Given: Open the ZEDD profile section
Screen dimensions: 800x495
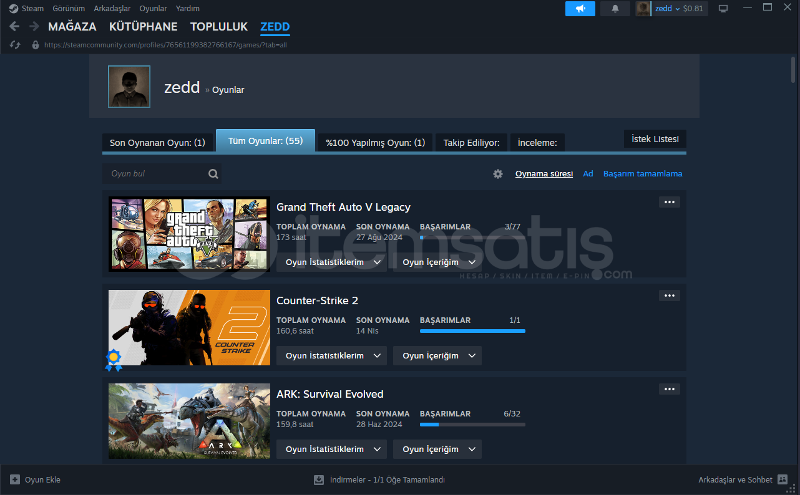Looking at the screenshot, I should pos(275,27).
